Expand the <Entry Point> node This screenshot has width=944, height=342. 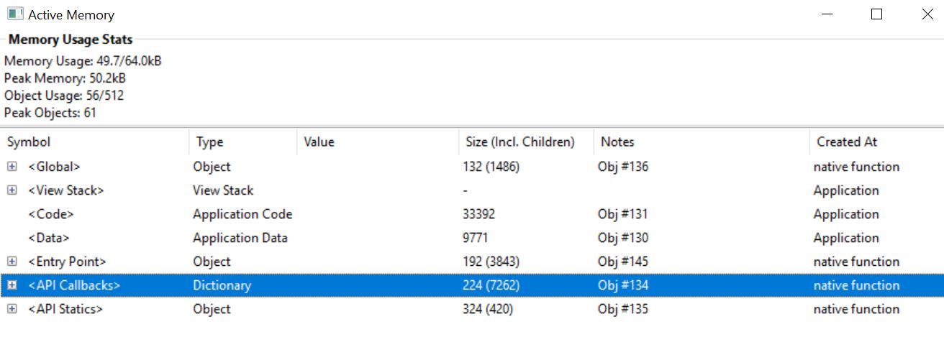(12, 262)
